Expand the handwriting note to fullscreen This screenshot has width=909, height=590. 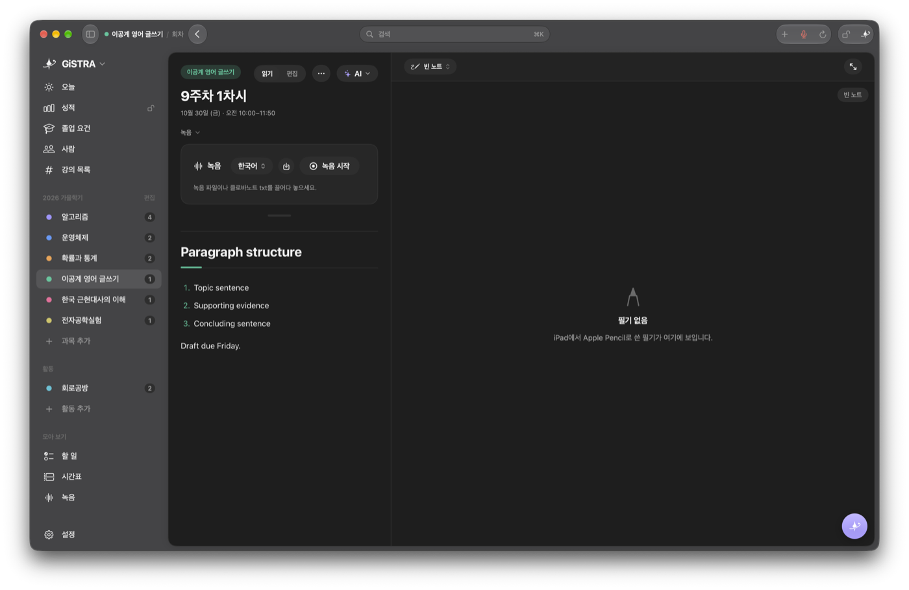(x=853, y=67)
